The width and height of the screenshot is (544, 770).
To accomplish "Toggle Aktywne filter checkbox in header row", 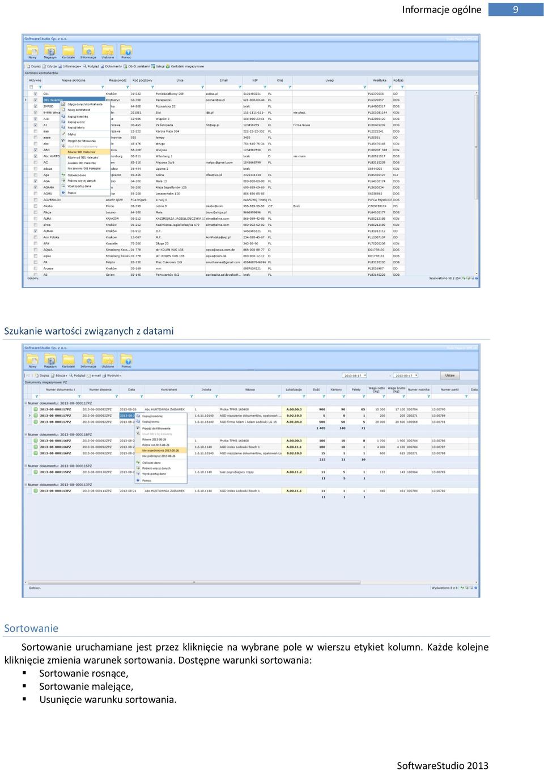I will click(x=30, y=87).
